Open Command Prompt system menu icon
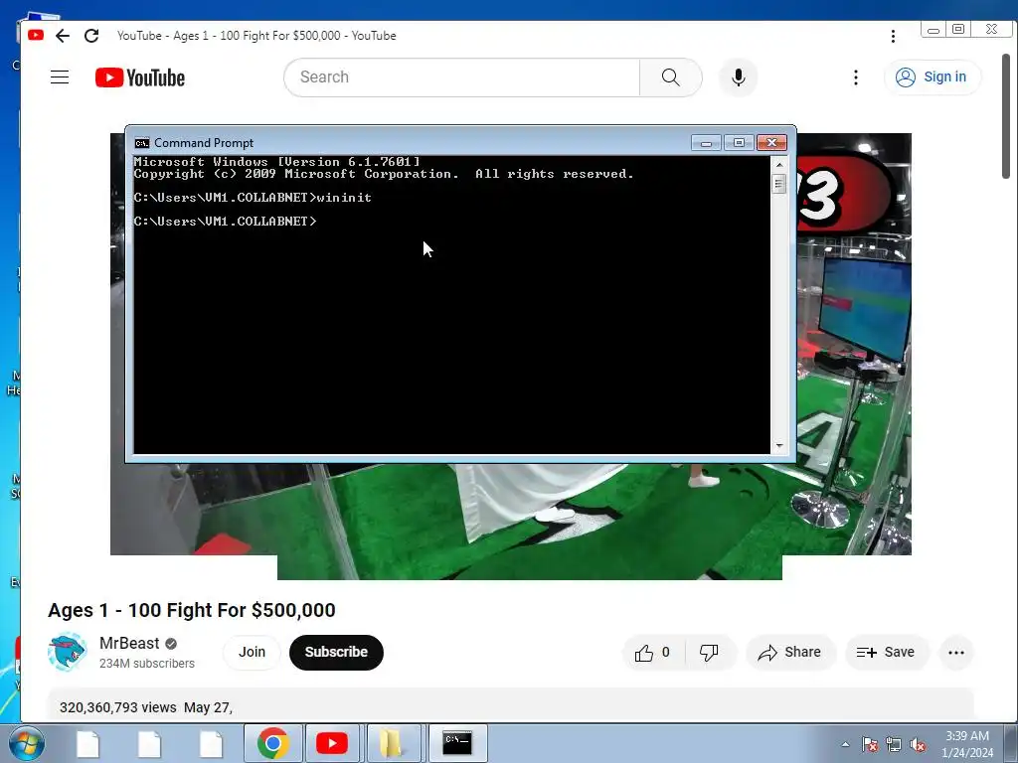This screenshot has width=1018, height=763. pyautogui.click(x=141, y=143)
